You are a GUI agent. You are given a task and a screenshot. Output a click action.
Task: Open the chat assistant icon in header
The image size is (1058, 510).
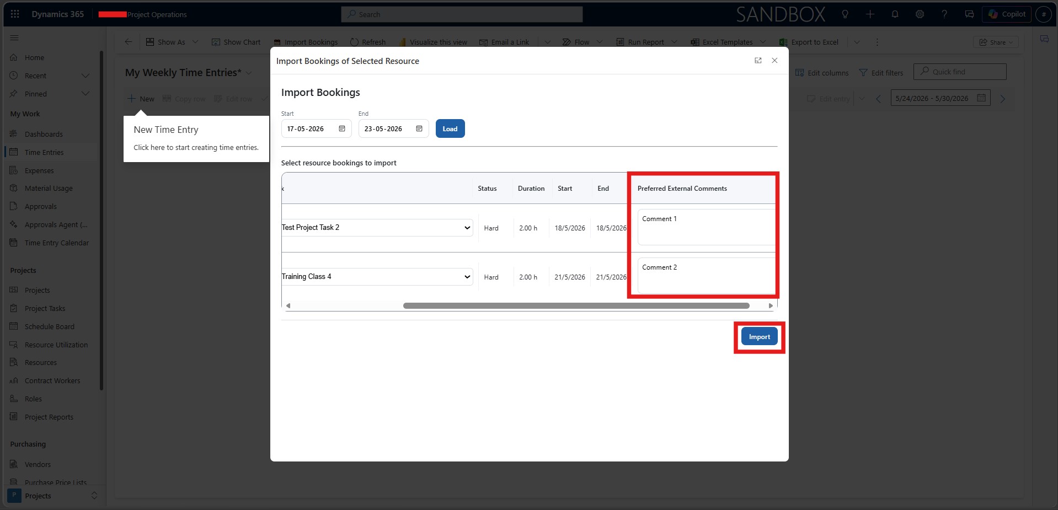pyautogui.click(x=969, y=14)
